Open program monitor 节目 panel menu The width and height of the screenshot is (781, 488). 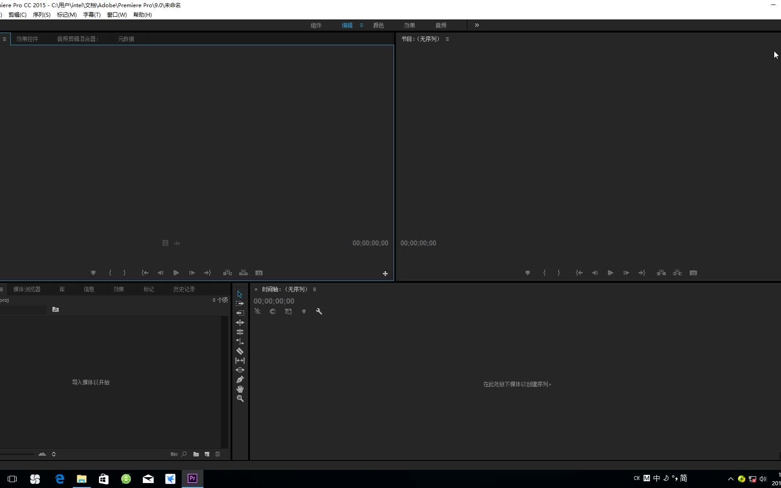(x=447, y=39)
